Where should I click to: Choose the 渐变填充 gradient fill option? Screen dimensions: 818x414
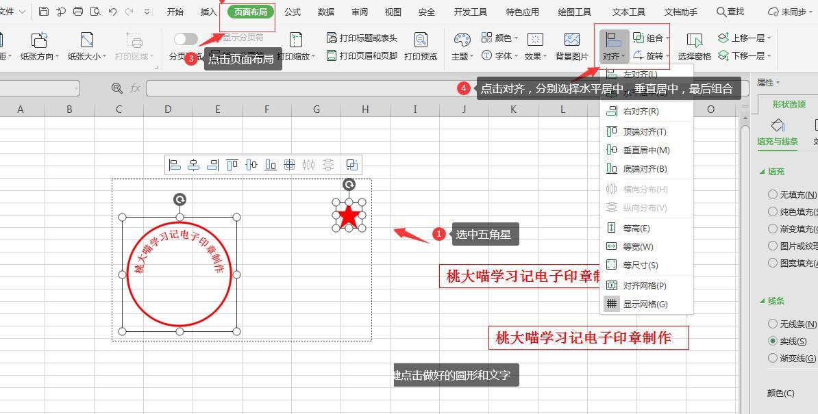tap(773, 229)
